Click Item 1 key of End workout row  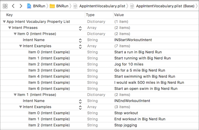[x=49, y=119]
